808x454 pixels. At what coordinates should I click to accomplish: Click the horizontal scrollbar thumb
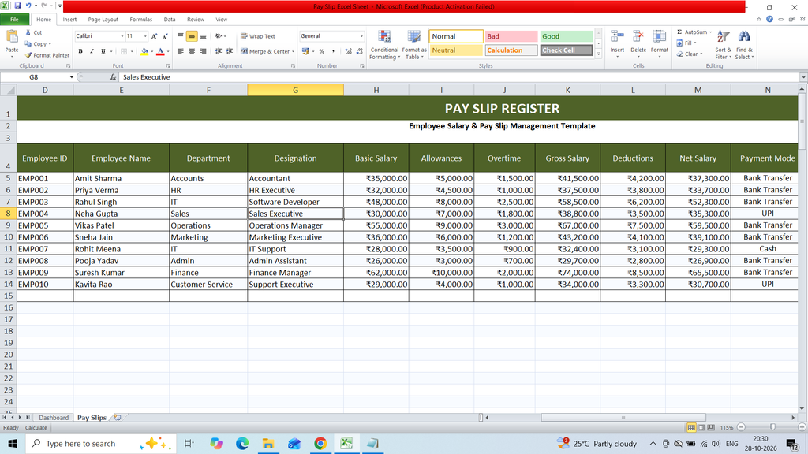click(x=623, y=418)
